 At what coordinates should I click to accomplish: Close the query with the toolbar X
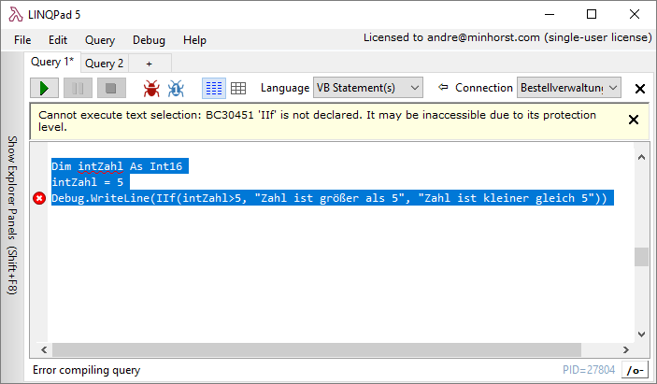640,88
